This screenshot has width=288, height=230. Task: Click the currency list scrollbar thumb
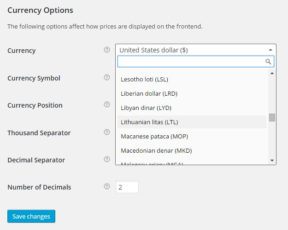(272, 117)
